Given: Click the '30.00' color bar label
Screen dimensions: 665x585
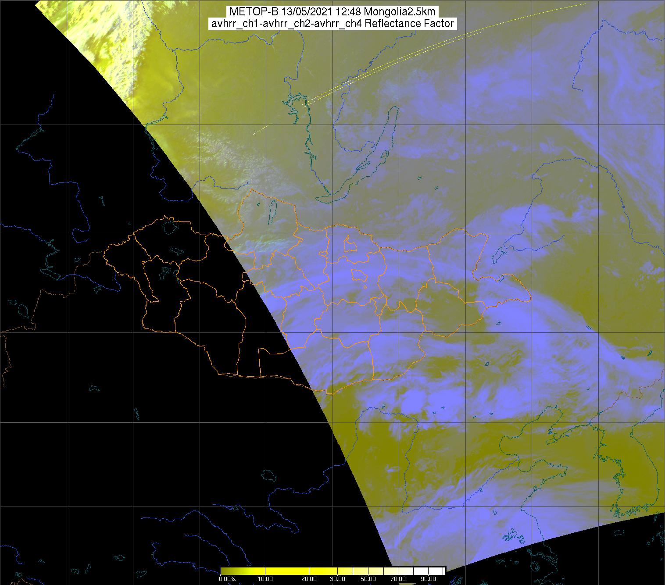Looking at the screenshot, I should [337, 579].
